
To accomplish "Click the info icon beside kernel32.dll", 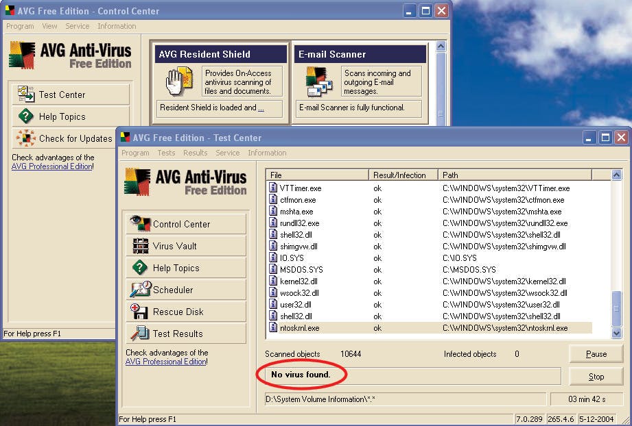I will 273,281.
